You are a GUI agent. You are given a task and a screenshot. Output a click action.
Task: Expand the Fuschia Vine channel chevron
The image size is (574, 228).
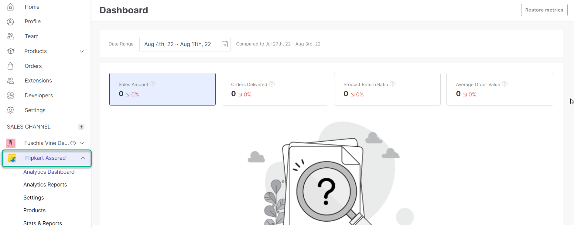pyautogui.click(x=82, y=143)
